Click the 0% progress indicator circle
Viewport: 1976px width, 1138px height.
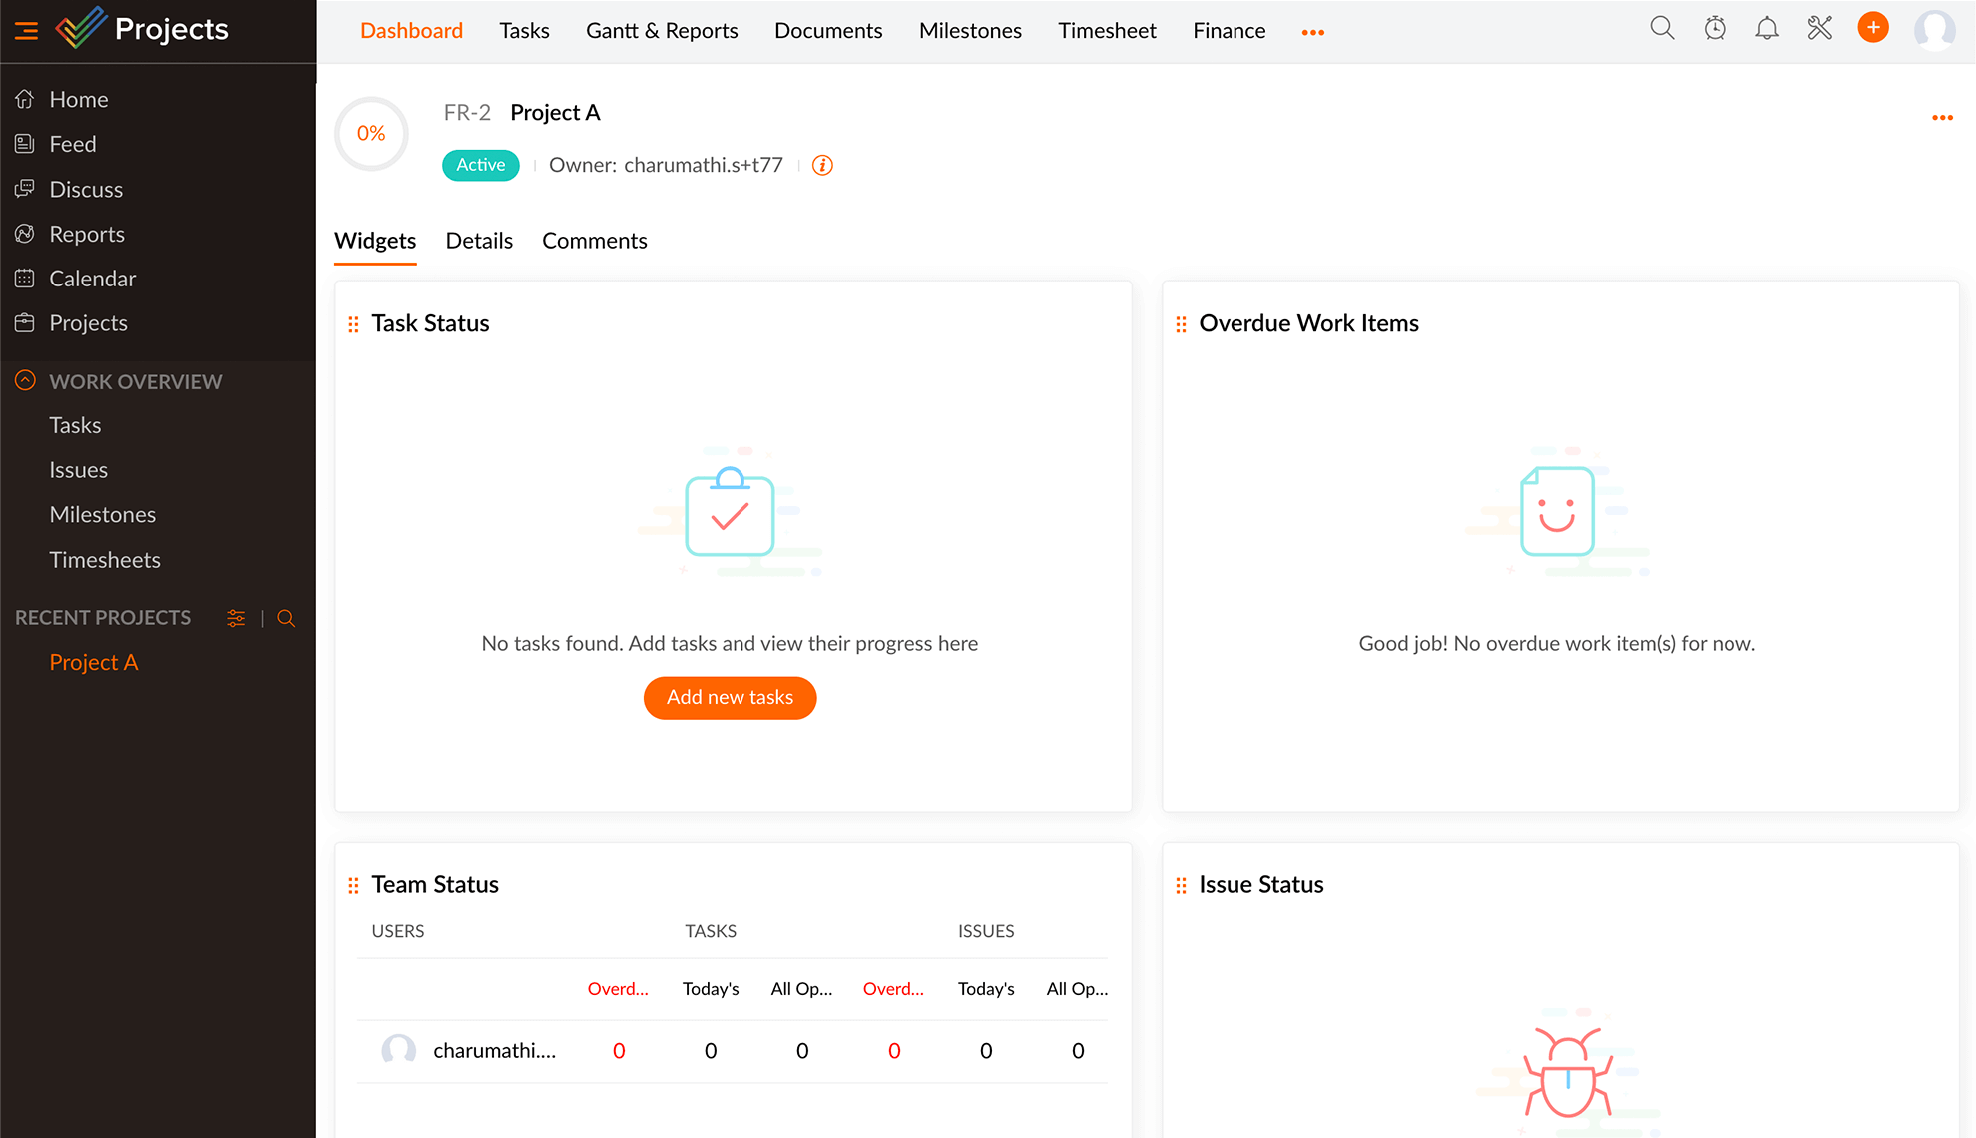(370, 133)
